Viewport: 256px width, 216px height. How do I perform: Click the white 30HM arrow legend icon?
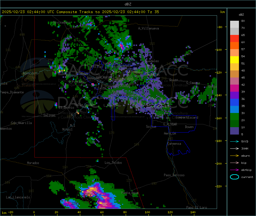pyautogui.click(x=234, y=148)
